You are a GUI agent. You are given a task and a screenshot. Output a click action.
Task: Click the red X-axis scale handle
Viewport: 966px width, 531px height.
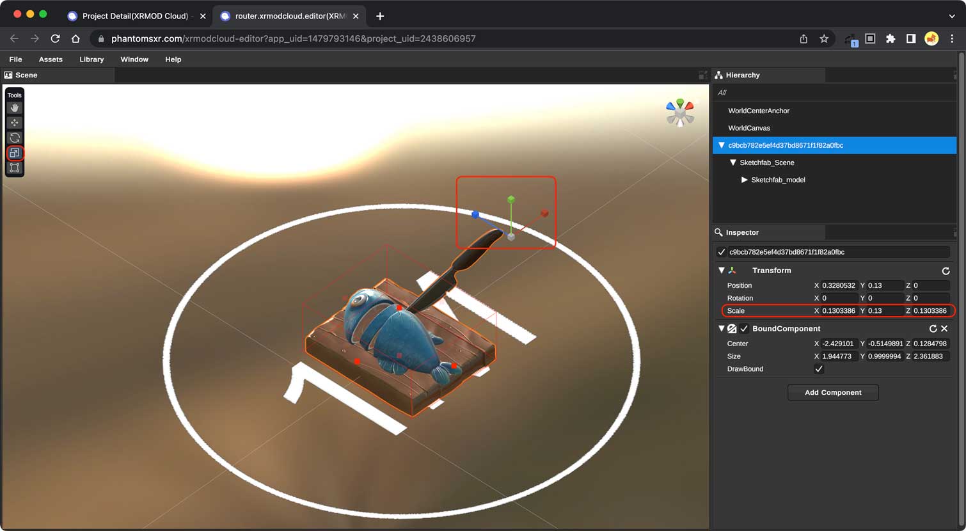pyautogui.click(x=544, y=213)
